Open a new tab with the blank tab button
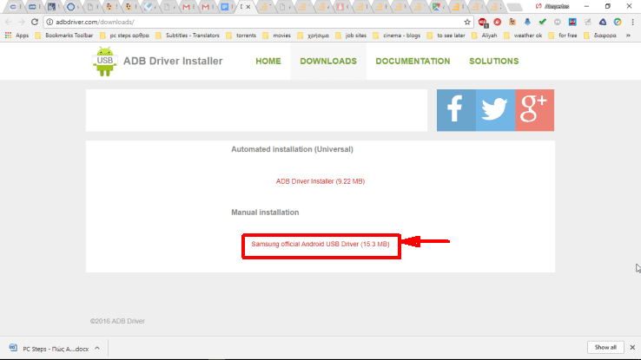641x360 pixels. click(x=514, y=7)
